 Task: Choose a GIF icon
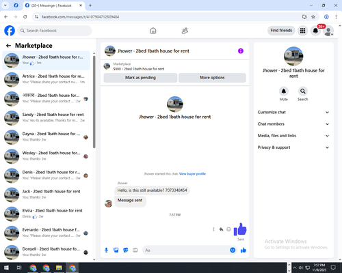point(135,250)
